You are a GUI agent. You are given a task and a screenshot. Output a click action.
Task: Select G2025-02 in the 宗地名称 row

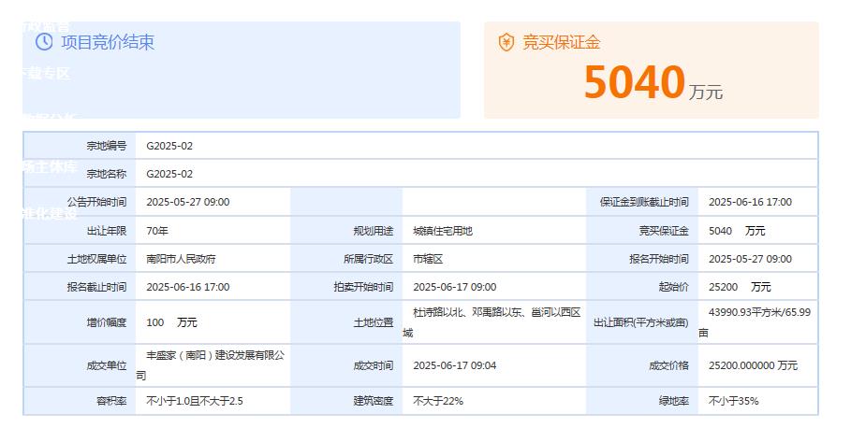[x=169, y=174]
